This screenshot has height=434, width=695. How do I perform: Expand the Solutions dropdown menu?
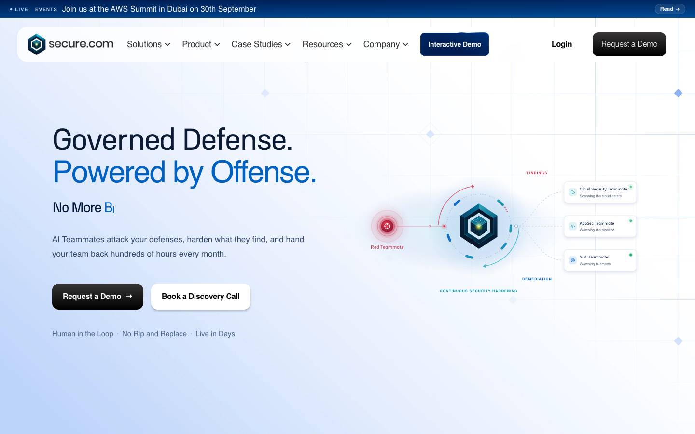pyautogui.click(x=149, y=44)
